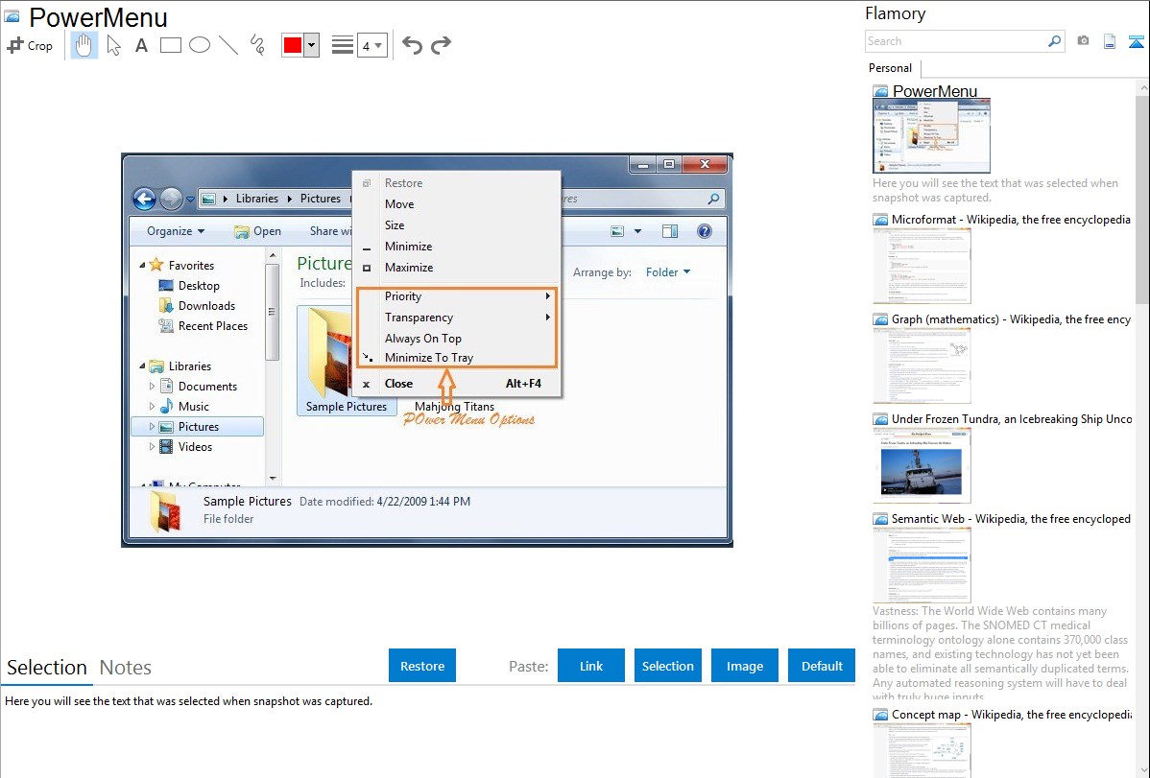This screenshot has width=1150, height=778.
Task: Expand the Documents tree node arrow
Action: (x=152, y=387)
